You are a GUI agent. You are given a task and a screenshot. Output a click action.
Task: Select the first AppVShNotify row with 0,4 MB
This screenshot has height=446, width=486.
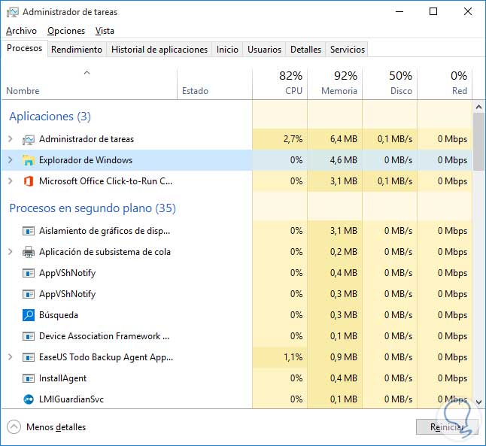237,273
